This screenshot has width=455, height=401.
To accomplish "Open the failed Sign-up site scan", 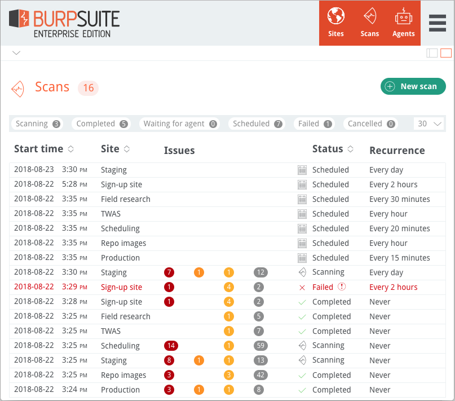I will [x=228, y=287].
